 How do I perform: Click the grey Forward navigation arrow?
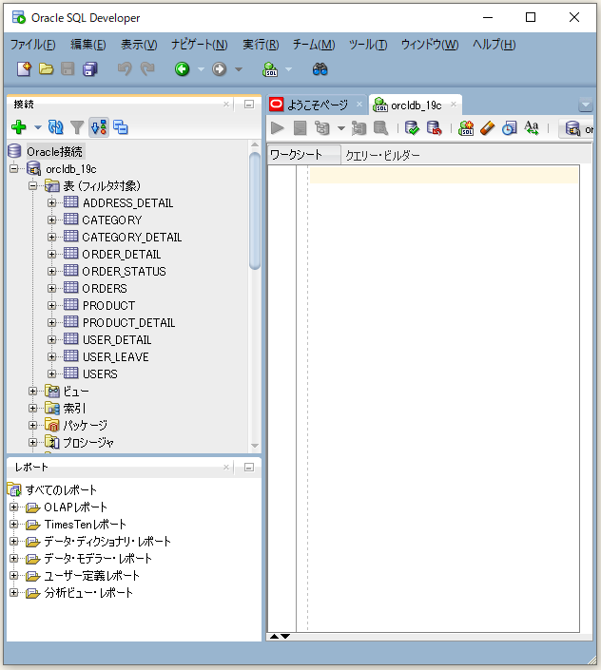click(x=220, y=68)
